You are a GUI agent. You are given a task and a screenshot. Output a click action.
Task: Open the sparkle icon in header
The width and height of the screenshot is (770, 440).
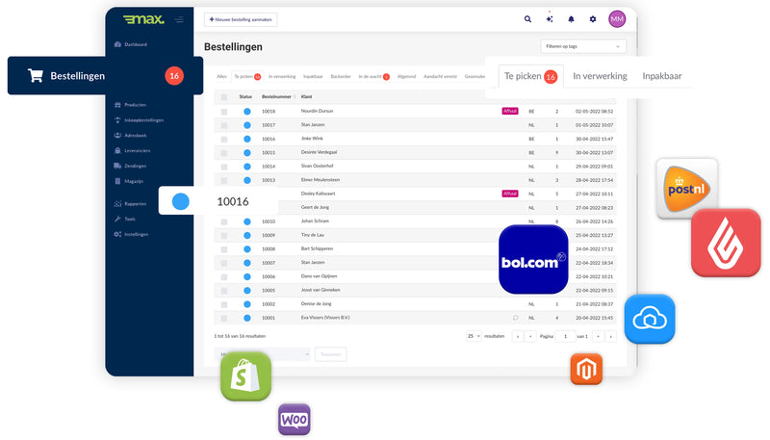click(550, 19)
